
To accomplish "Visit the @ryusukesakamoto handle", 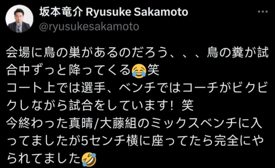I will pyautogui.click(x=89, y=27).
